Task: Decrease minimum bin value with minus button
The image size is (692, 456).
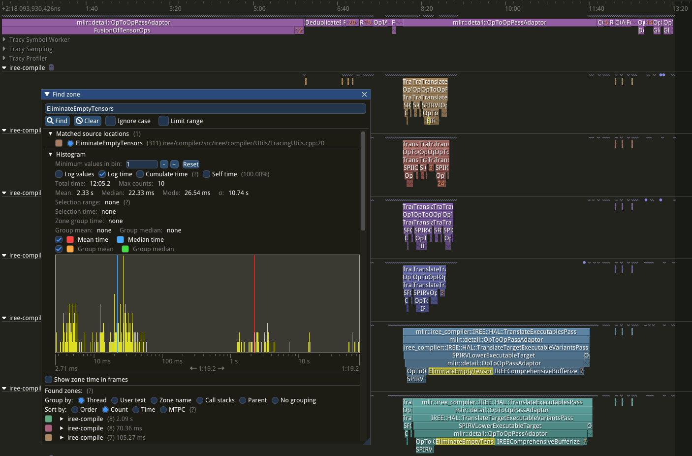Action: [164, 164]
